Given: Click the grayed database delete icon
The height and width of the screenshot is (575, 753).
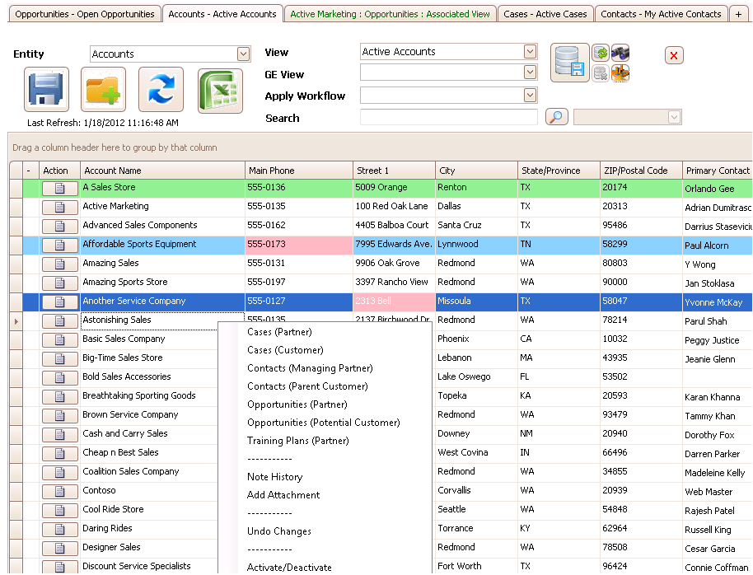Looking at the screenshot, I should 600,74.
